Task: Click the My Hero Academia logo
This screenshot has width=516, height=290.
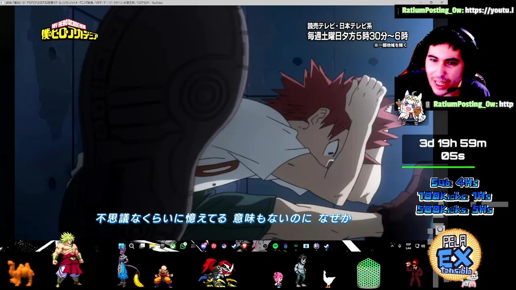Action: click(x=69, y=31)
